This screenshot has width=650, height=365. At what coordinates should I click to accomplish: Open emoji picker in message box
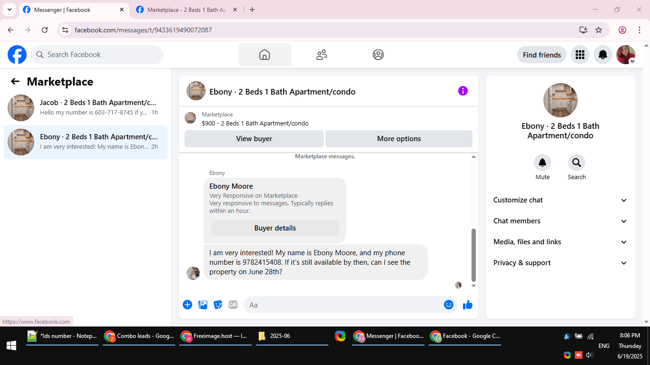tap(449, 305)
